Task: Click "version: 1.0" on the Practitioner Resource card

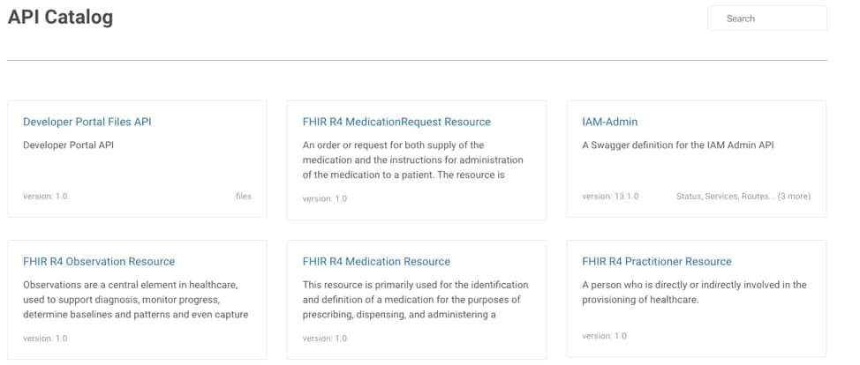Action: (x=604, y=336)
